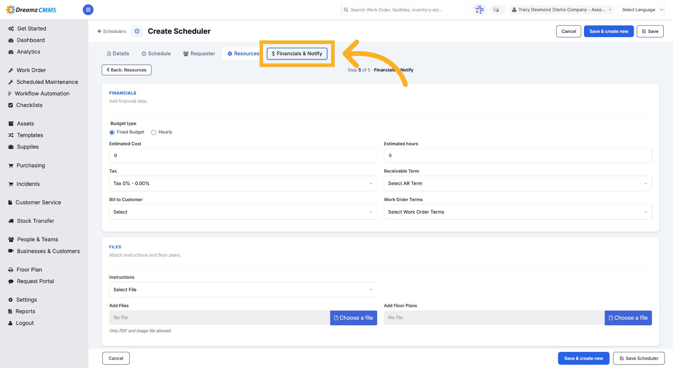The image size is (673, 368).
Task: Expand the Tracy Desmond account menu
Action: [x=562, y=10]
